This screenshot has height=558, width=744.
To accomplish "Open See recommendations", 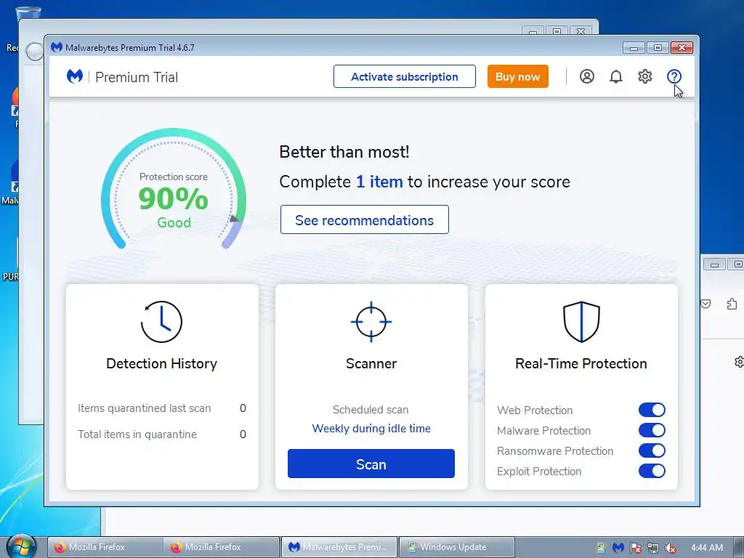I will [365, 219].
